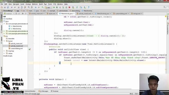The height and width of the screenshot is (95, 169).
Task: Click the Open file toolbar icon
Action: [x=2, y=7]
